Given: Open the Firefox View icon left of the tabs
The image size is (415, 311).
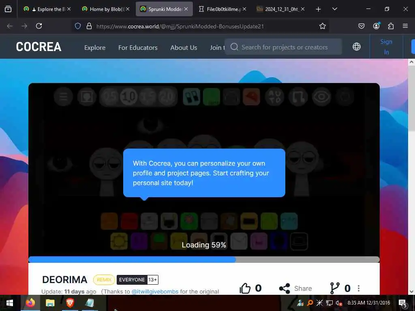Looking at the screenshot, I should (x=8, y=9).
